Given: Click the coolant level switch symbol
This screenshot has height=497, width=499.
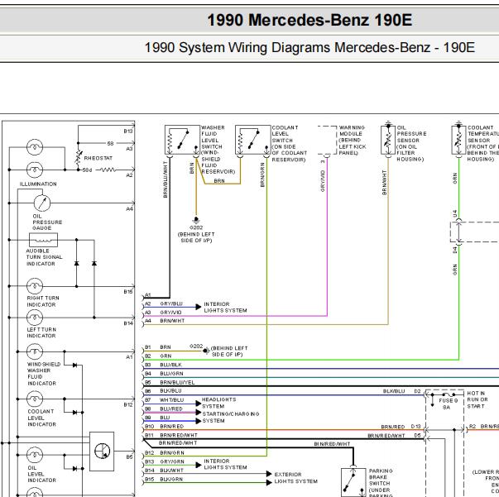Looking at the screenshot, I should click(252, 140).
